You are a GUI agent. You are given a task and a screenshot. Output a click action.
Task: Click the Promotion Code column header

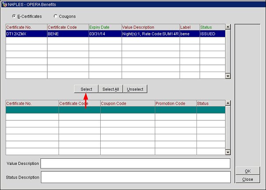click(x=175, y=103)
